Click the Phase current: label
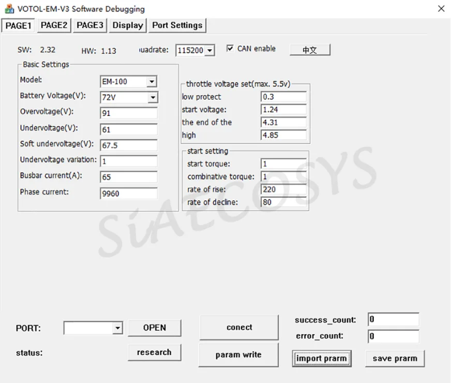451x383 pixels. (44, 192)
